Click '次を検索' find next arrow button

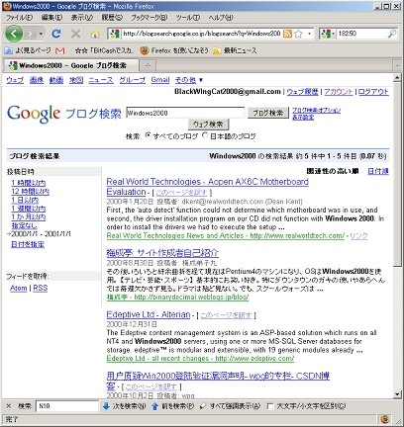tap(124, 406)
